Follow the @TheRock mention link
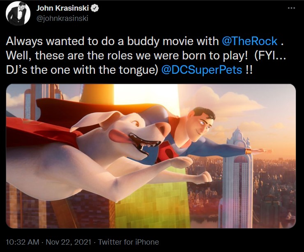The width and height of the screenshot is (304, 252). 250,41
